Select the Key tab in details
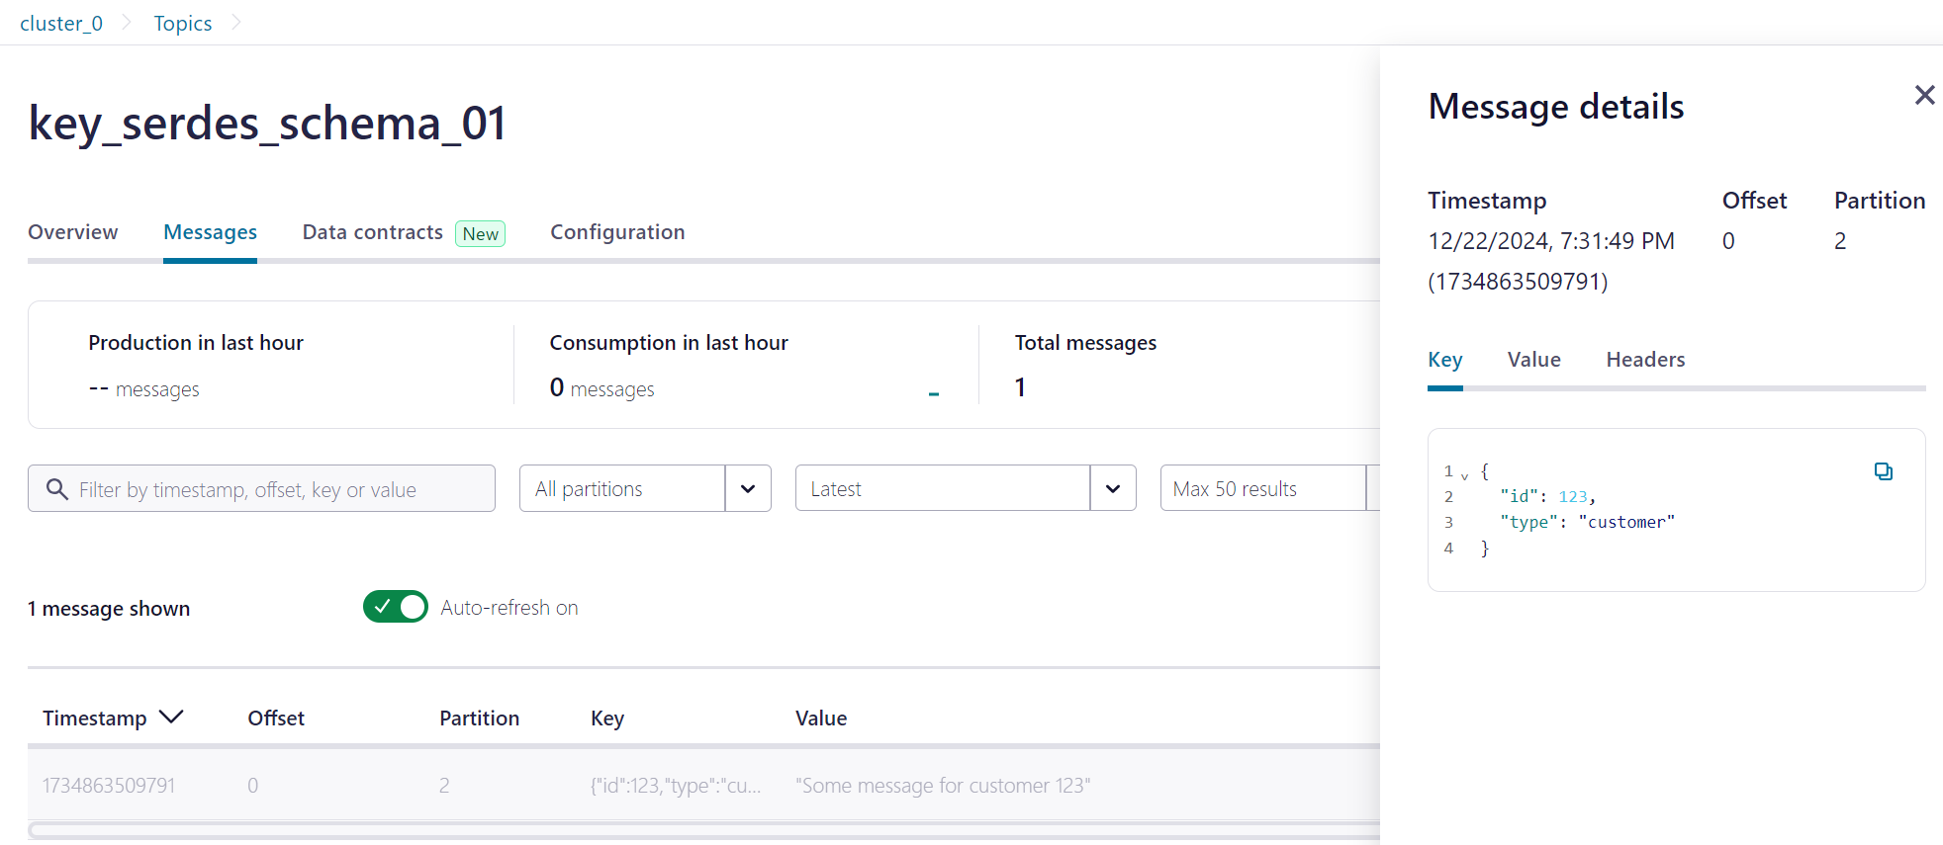This screenshot has width=1943, height=845. pyautogui.click(x=1444, y=360)
